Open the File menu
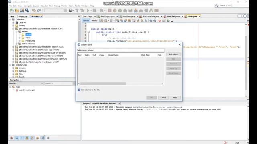 coord(10,6)
